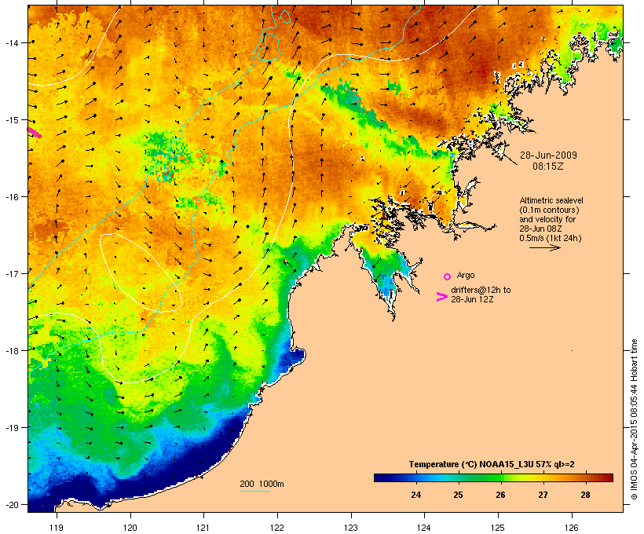Click the cyan 200 1000m isobath legend line
This screenshot has height=534, width=644.
255,491
